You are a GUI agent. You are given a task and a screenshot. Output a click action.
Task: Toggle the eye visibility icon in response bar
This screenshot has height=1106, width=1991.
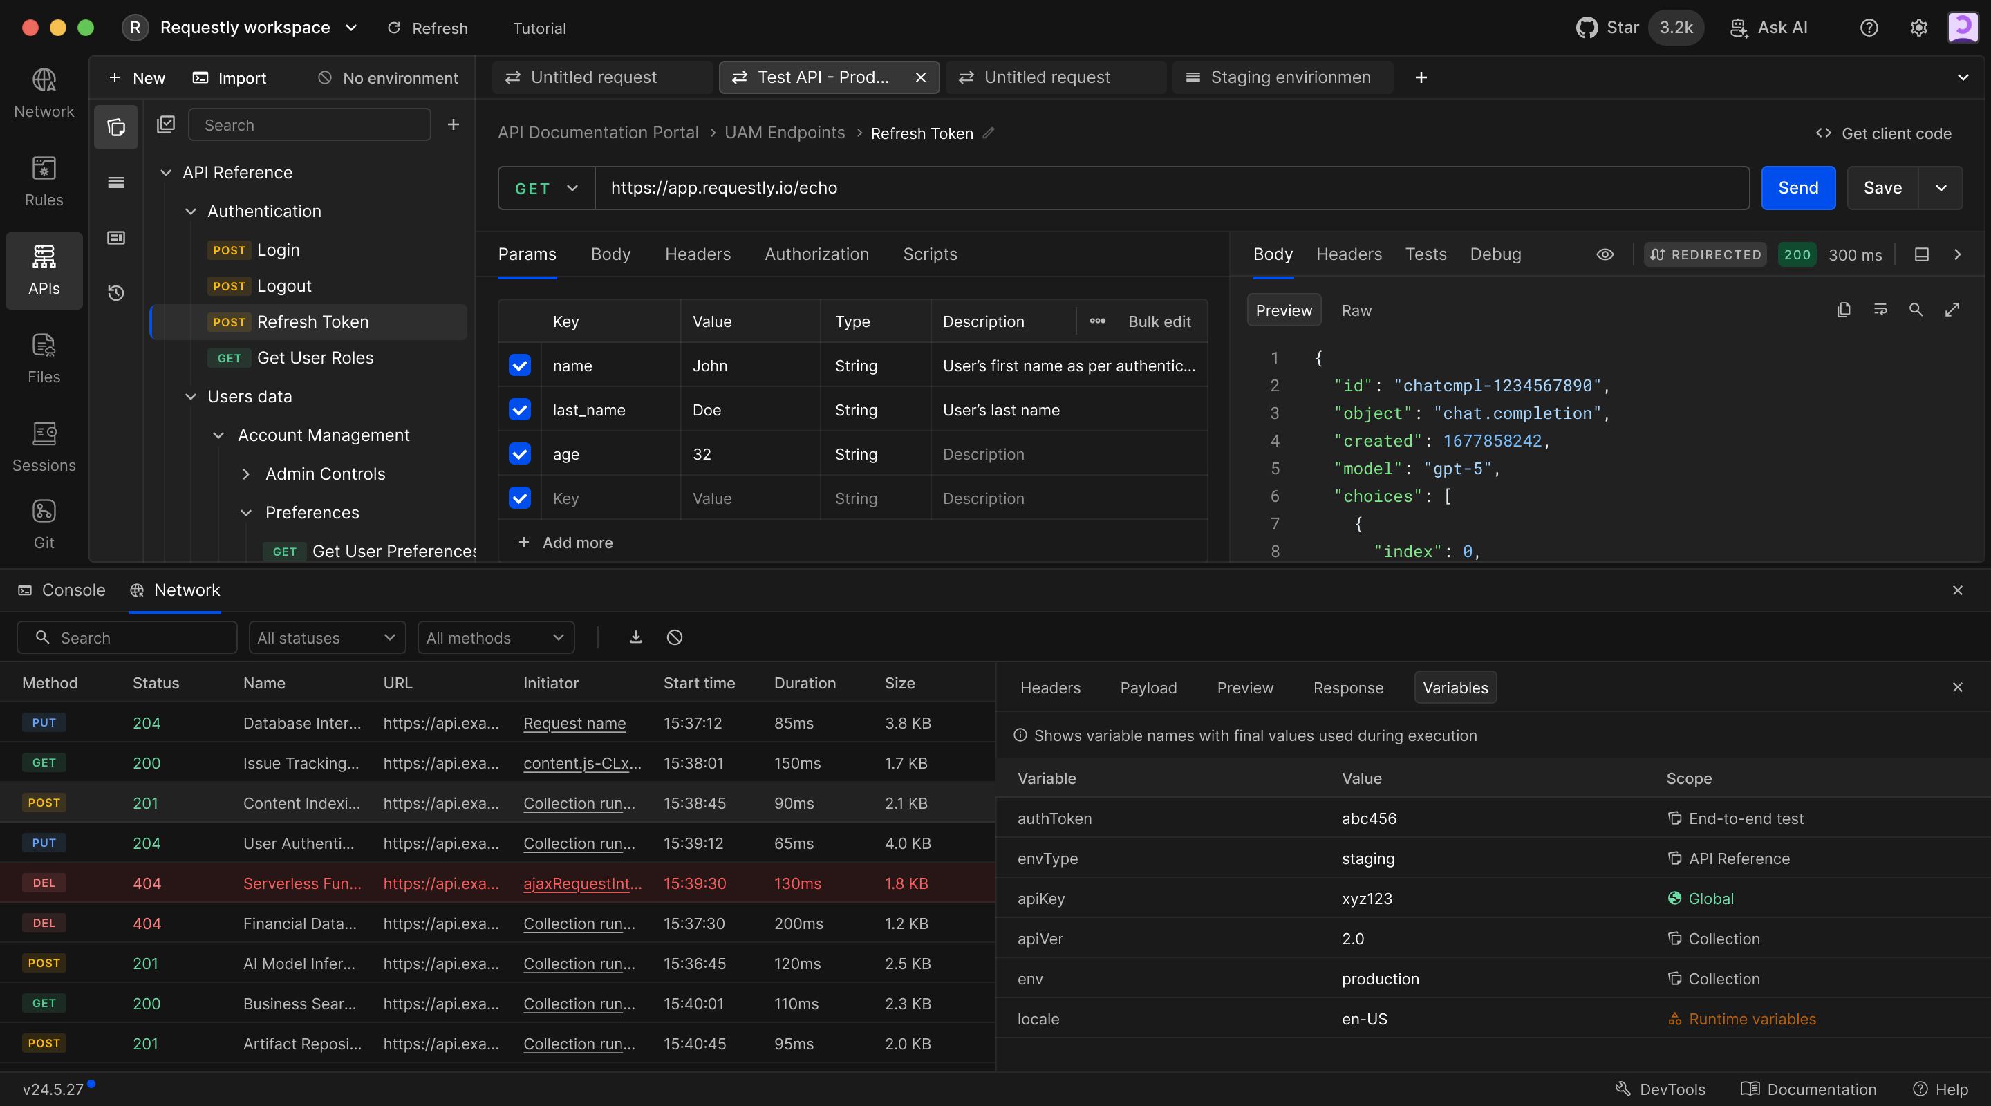1605,254
